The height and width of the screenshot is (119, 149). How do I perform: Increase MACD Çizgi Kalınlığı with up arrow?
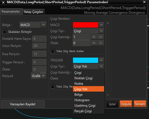(94, 37)
